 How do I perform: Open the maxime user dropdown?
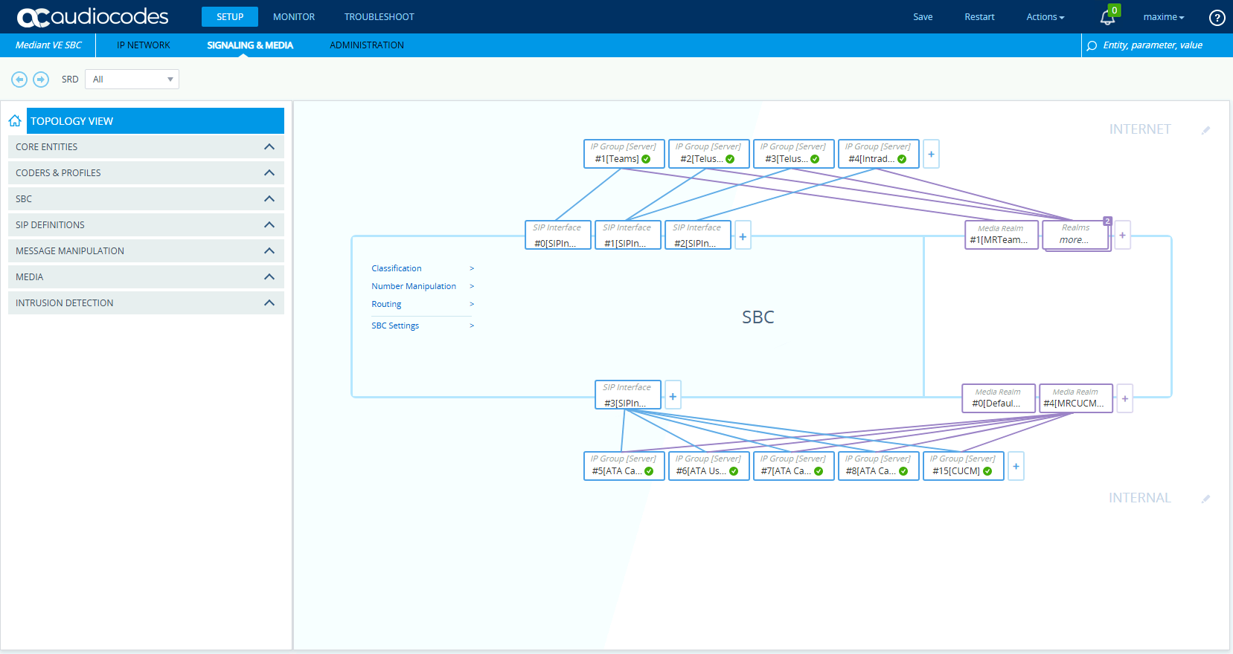[x=1163, y=17]
